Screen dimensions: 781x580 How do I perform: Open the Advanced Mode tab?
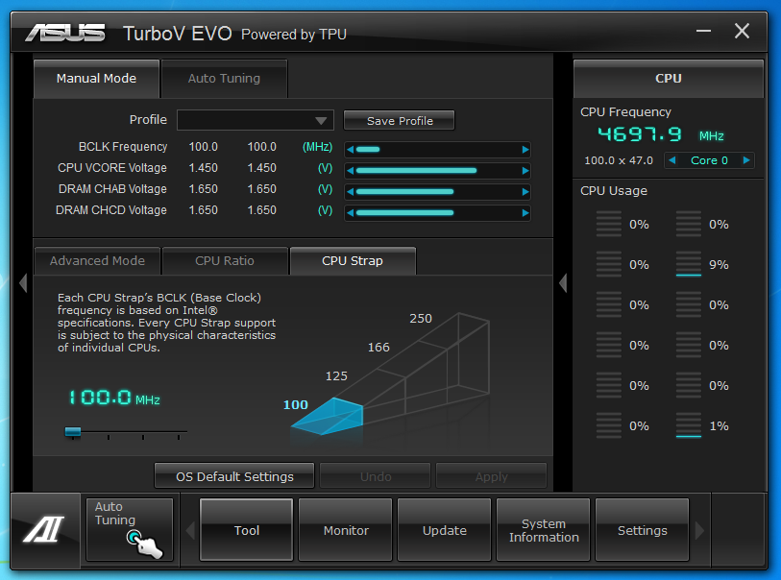(97, 261)
